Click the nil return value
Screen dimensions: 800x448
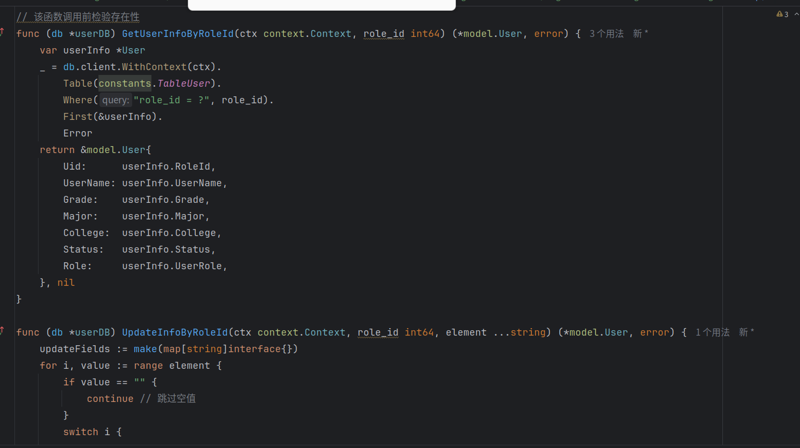(66, 283)
